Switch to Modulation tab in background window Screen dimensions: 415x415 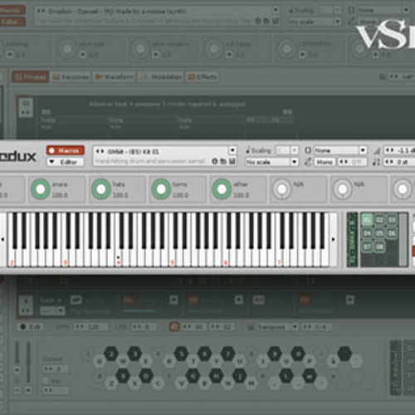point(161,77)
